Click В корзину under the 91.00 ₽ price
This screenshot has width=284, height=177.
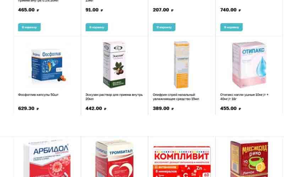[x=97, y=27]
